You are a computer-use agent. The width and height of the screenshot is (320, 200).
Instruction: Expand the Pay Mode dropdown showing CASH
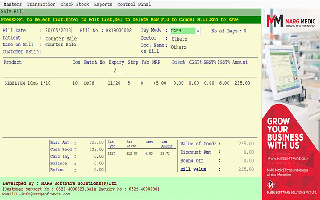(x=197, y=31)
